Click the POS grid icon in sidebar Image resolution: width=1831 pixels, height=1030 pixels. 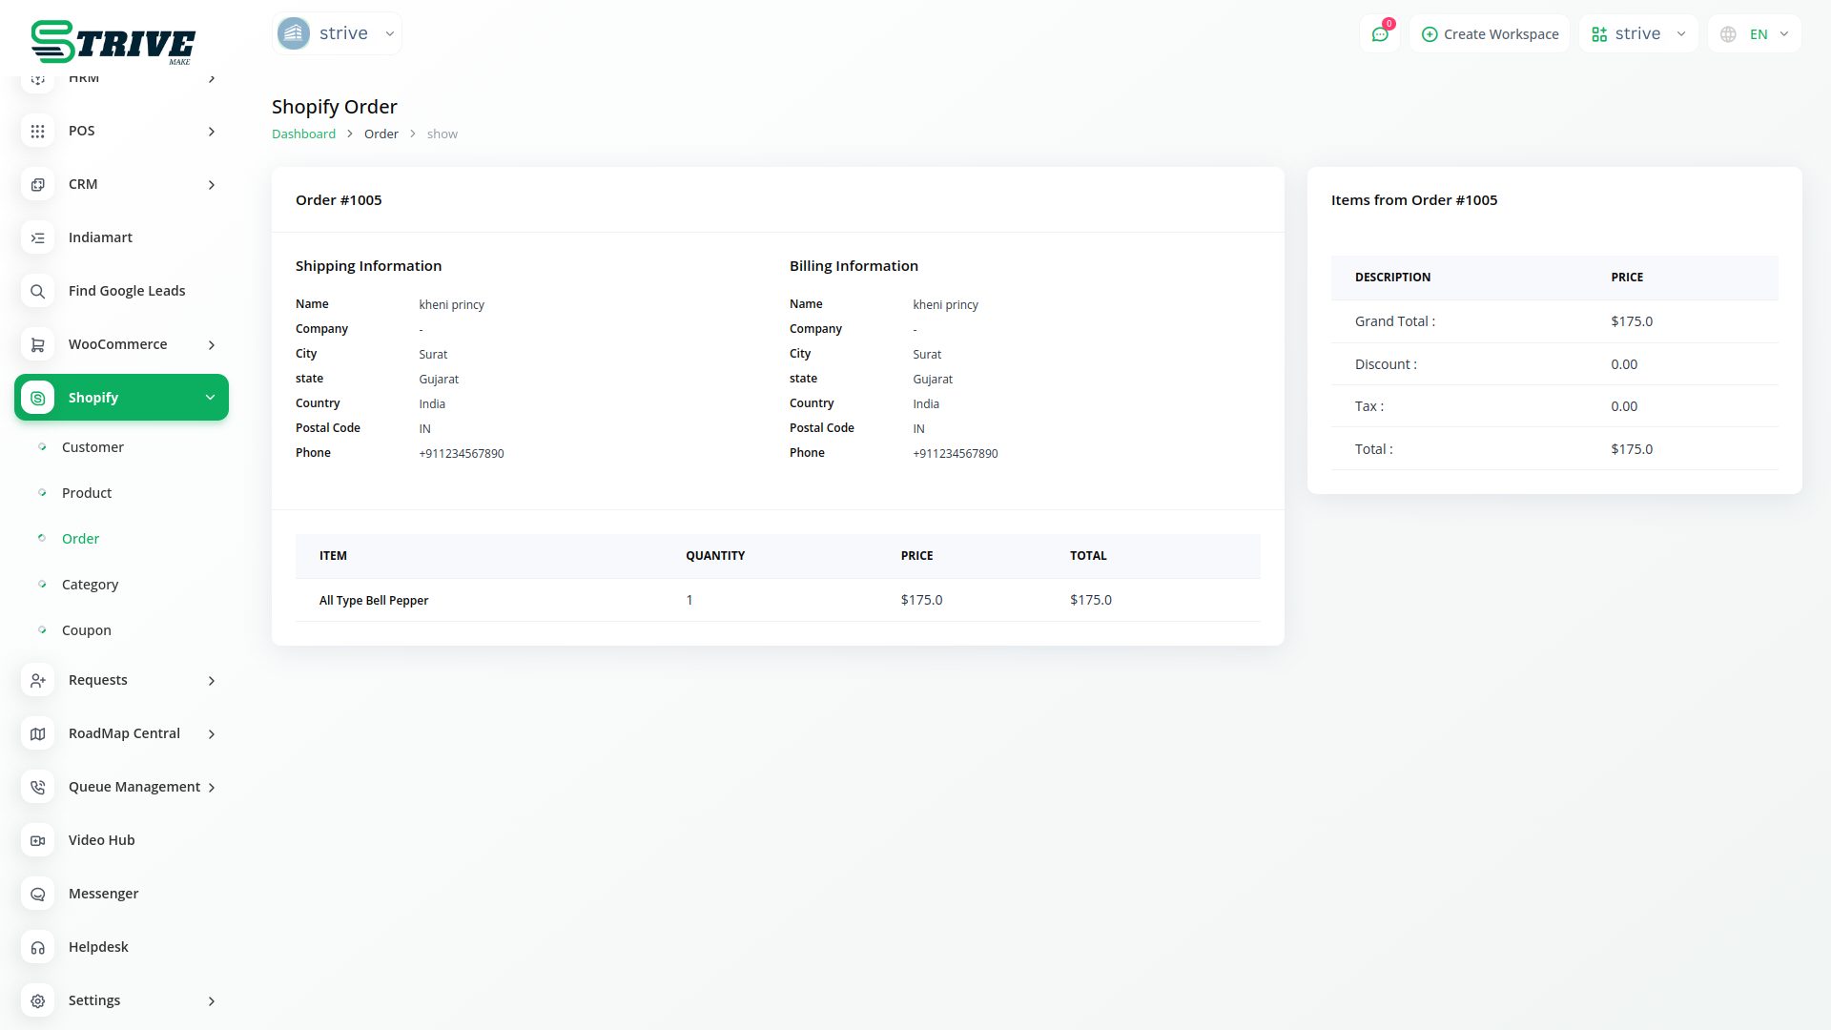coord(37,132)
